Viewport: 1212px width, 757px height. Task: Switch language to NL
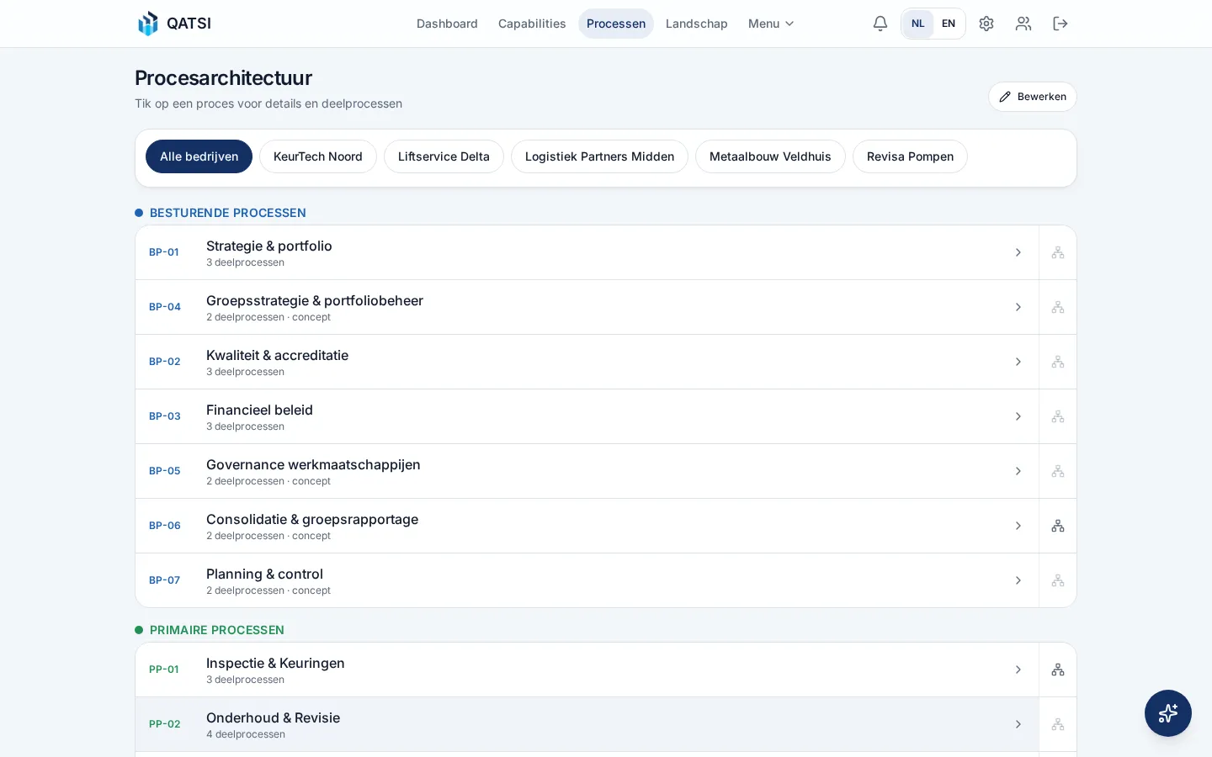[918, 24]
